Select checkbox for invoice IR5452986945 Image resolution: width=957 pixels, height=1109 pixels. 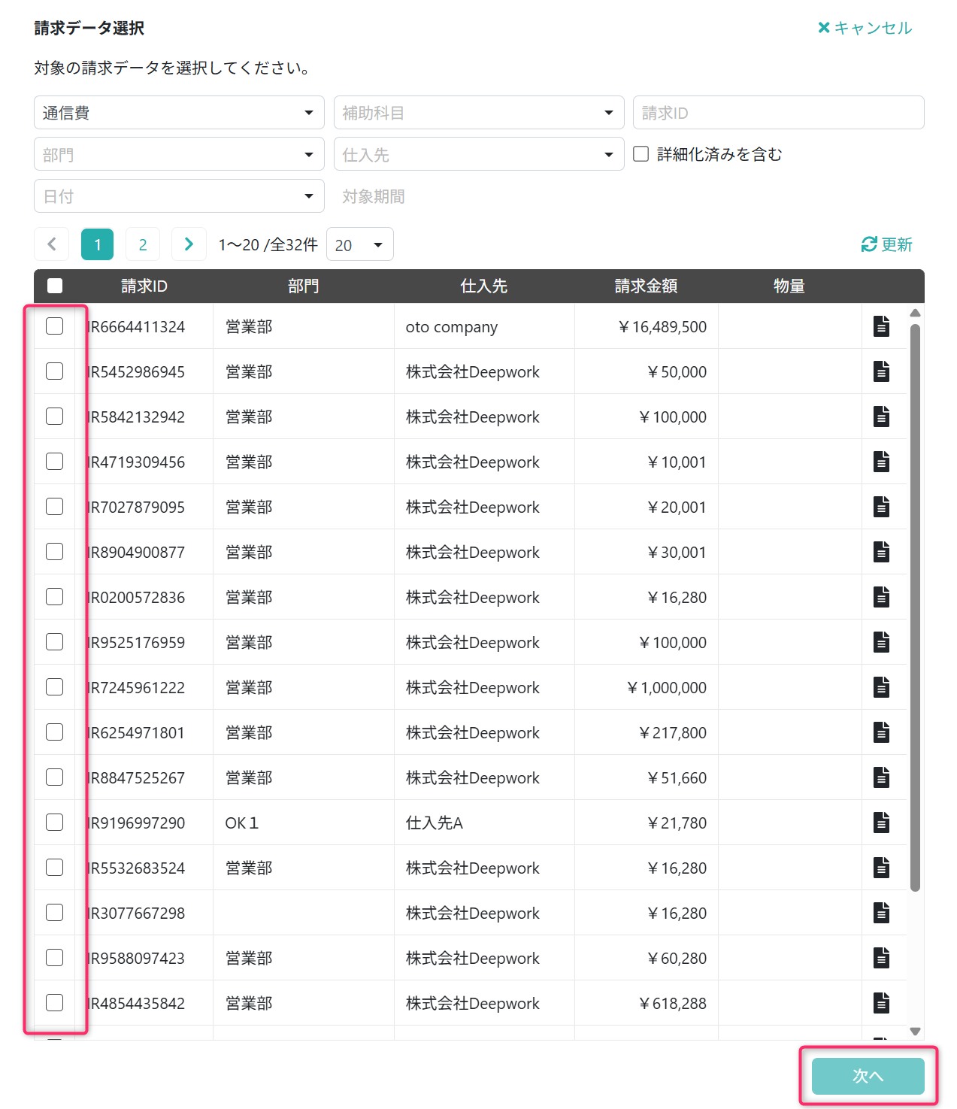pyautogui.click(x=55, y=371)
